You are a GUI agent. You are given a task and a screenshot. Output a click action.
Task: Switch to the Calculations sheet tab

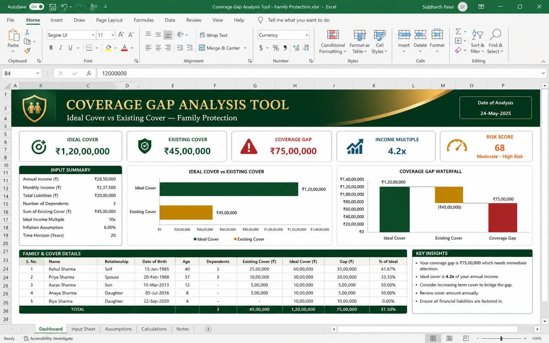154,329
